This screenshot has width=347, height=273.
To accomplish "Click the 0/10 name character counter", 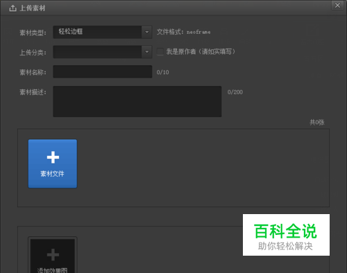I will point(162,72).
